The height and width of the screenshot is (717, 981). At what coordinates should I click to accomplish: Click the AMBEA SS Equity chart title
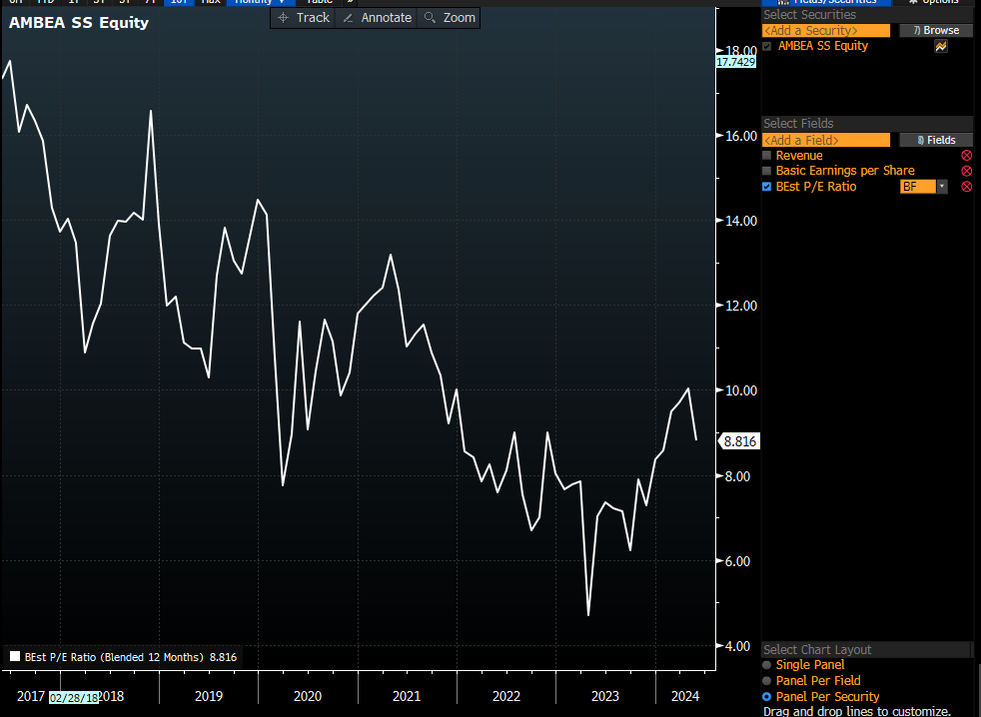79,23
